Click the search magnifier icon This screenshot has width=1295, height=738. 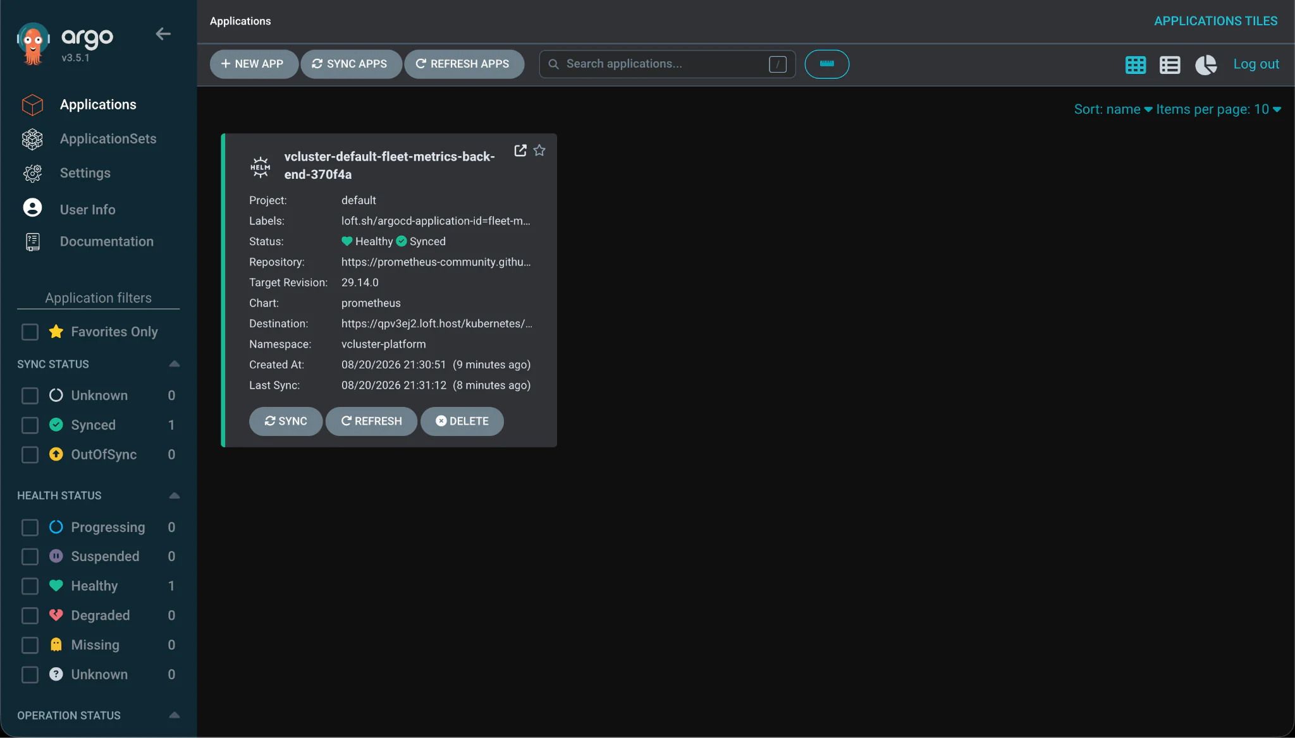[553, 64]
